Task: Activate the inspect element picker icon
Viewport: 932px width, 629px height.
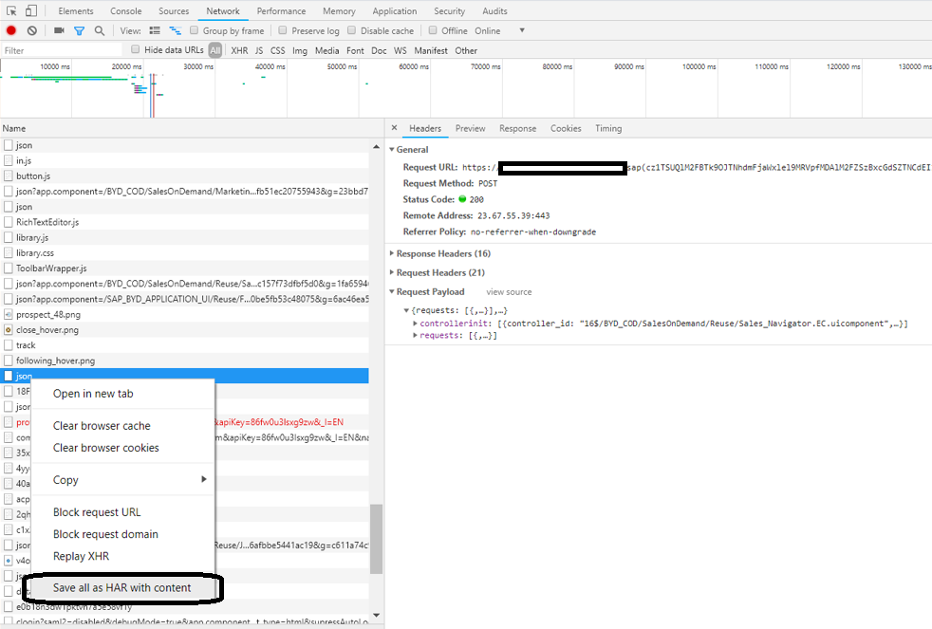Action: 11,10
